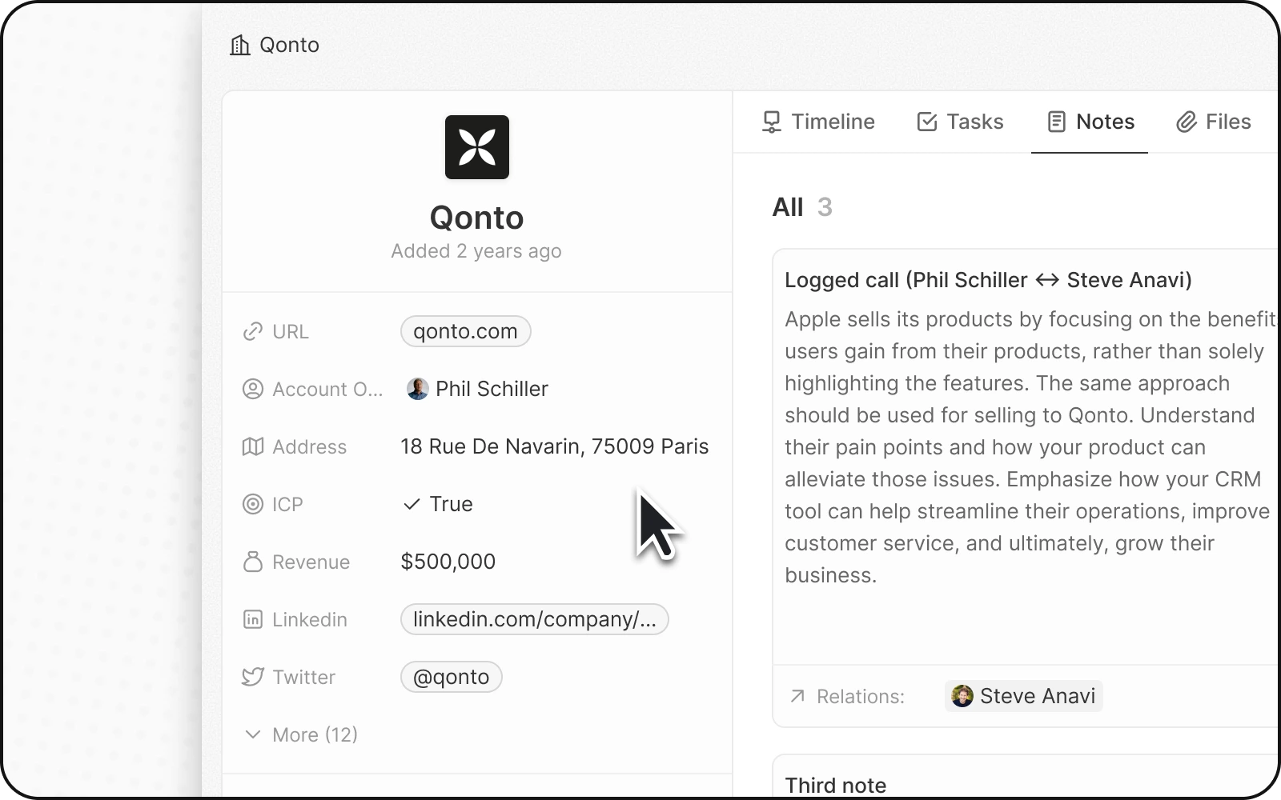Expand the More (12) fields section
Image resolution: width=1281 pixels, height=800 pixels.
(x=301, y=734)
